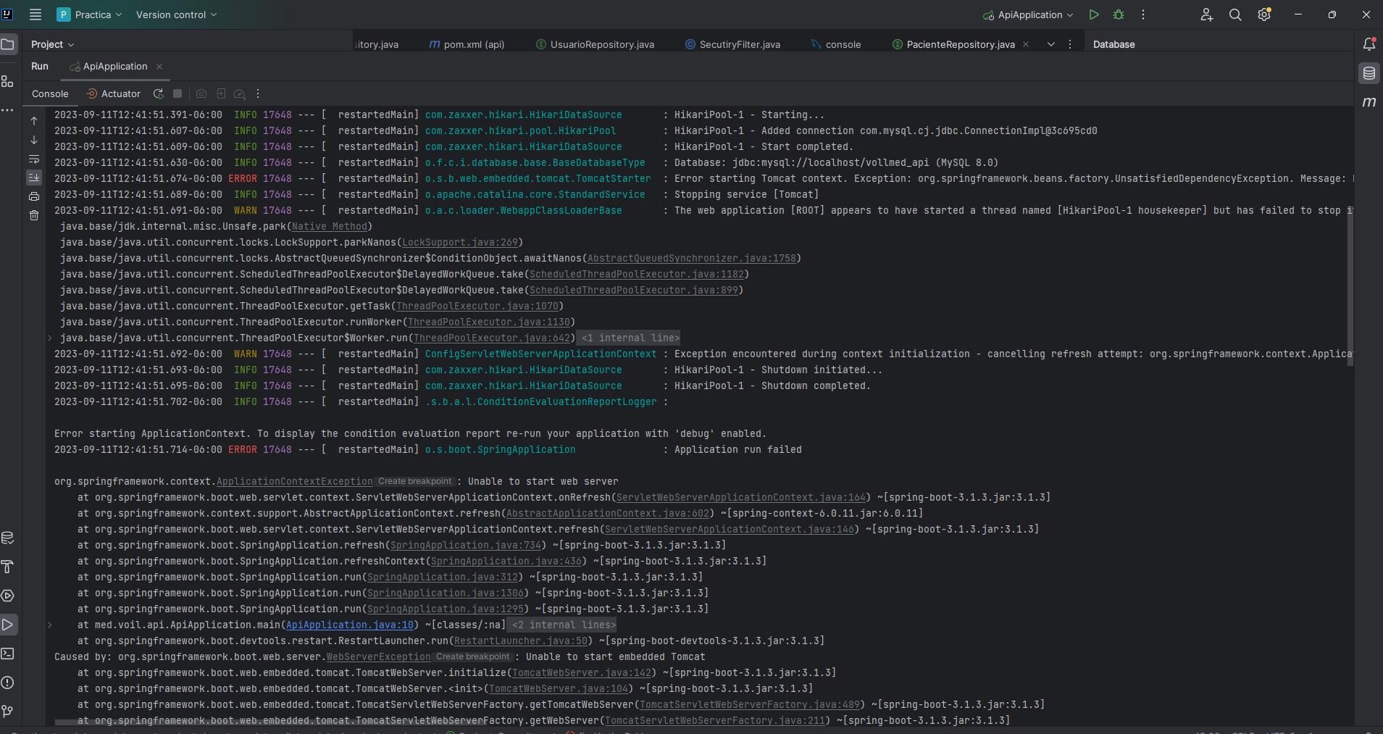Click the console horizontal scrollbar
Screen dimensions: 1383x734
tap(270, 722)
